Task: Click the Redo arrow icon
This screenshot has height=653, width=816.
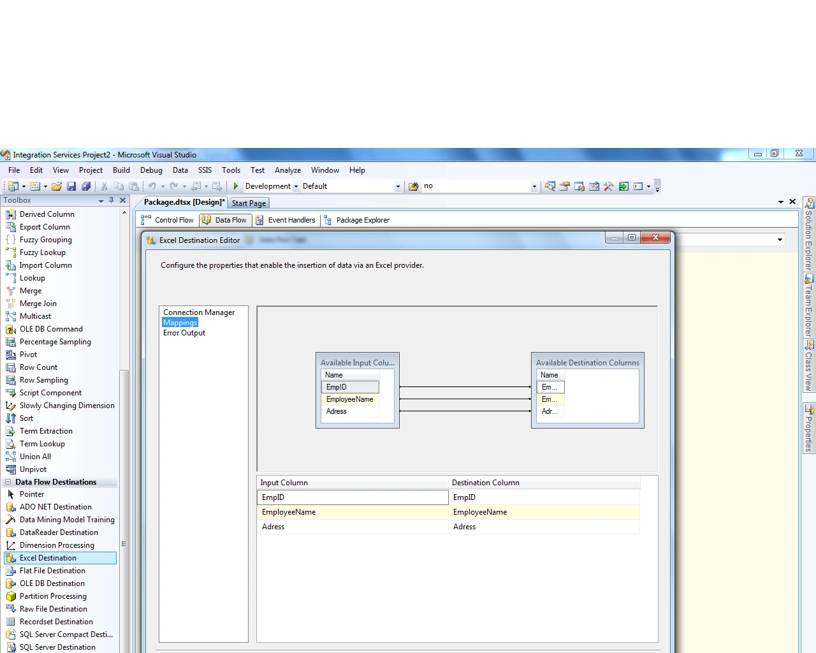Action: pos(173,186)
